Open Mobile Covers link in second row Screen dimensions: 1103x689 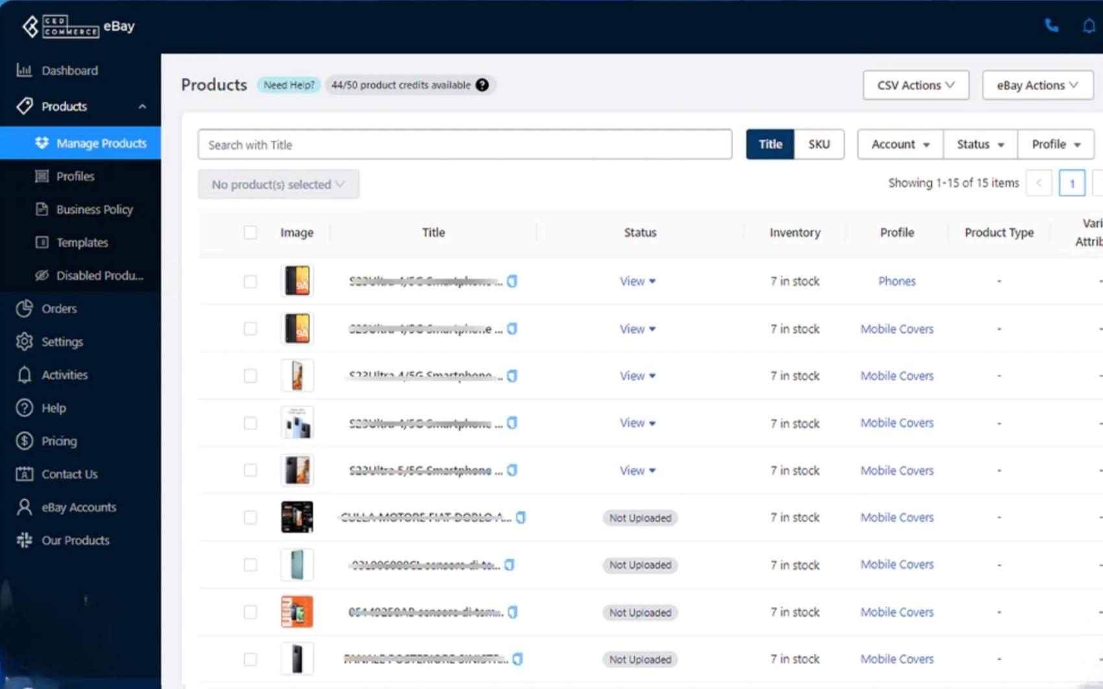pyautogui.click(x=897, y=329)
